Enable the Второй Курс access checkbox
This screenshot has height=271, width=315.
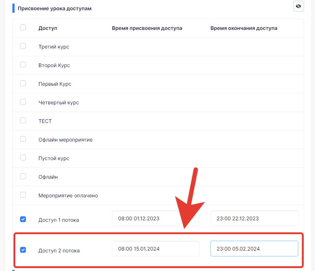click(23, 65)
